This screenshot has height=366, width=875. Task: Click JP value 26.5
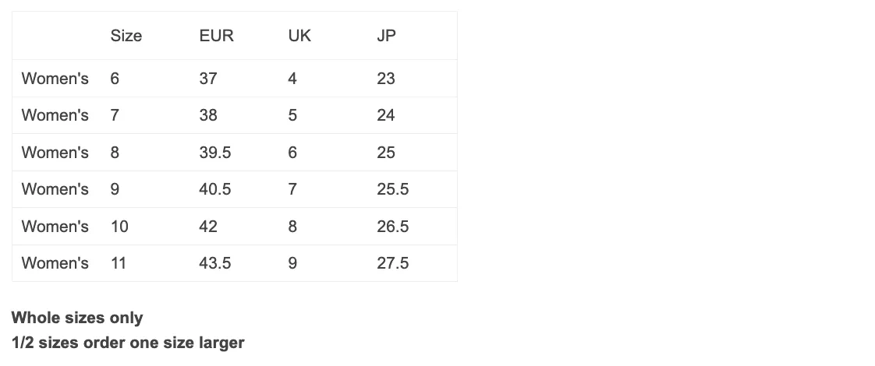click(393, 227)
